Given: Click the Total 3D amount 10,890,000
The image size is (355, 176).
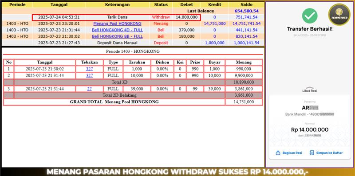Looking at the screenshot, I should 244,82.
